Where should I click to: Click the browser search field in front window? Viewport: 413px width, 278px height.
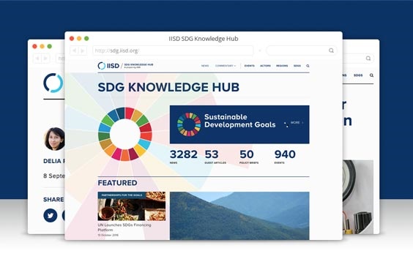click(x=302, y=50)
